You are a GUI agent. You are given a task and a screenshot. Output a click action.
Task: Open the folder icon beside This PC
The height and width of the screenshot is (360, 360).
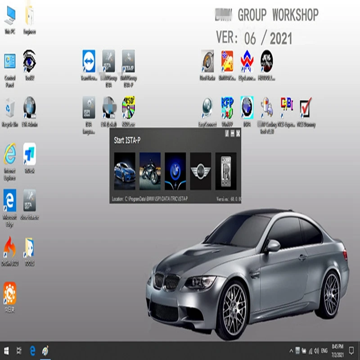tap(29, 20)
